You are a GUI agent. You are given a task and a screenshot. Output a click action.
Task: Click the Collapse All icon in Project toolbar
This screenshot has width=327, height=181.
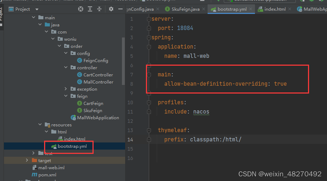pos(99,9)
